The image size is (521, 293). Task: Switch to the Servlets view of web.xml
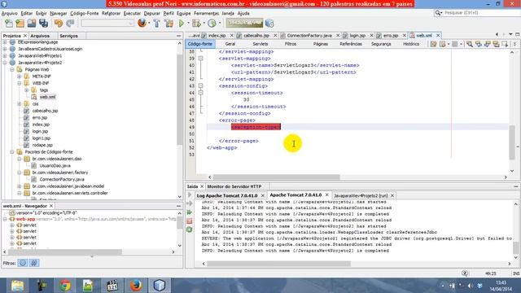pos(260,44)
